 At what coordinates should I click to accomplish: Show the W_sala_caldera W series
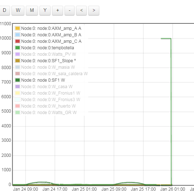point(55,74)
